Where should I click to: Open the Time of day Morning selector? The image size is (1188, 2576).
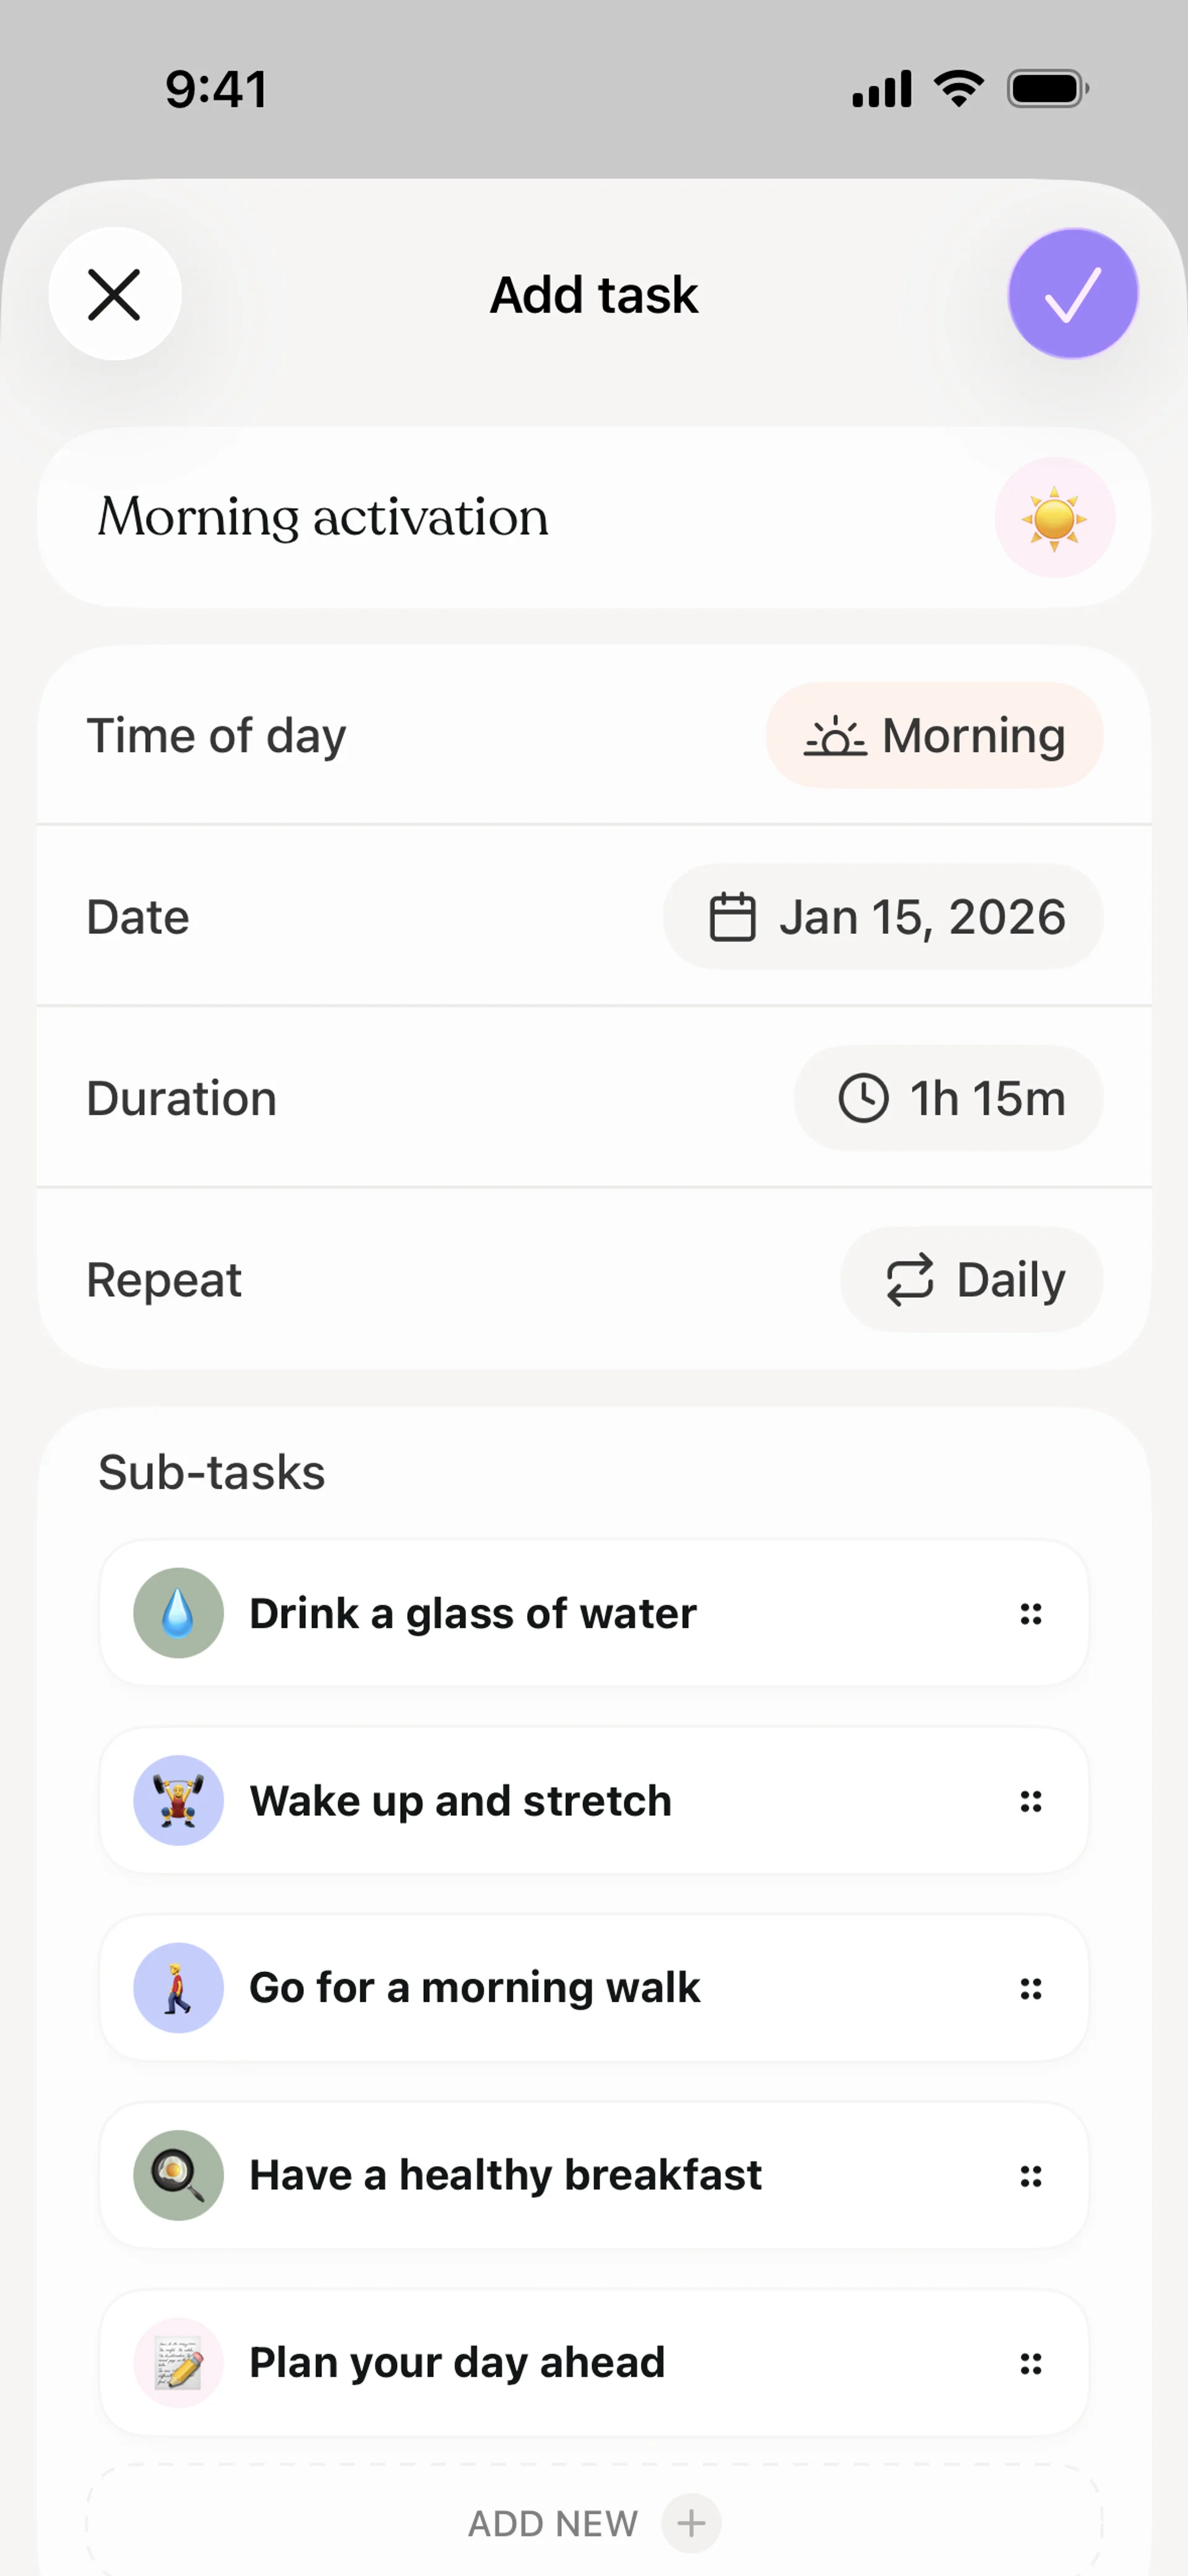tap(934, 736)
